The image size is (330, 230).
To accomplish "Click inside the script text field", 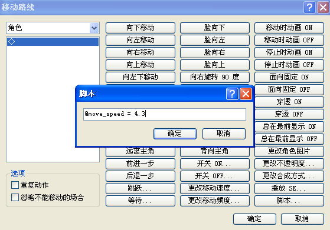I will pyautogui.click(x=165, y=114).
